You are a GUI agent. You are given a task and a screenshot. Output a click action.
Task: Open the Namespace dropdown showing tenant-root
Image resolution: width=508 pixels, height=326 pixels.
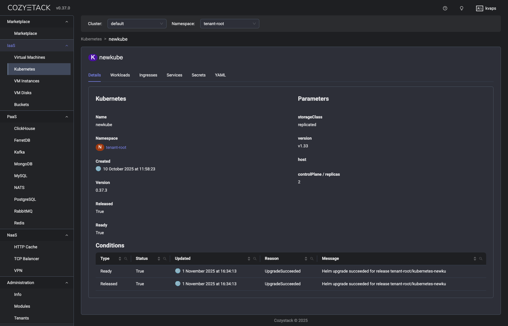click(230, 24)
